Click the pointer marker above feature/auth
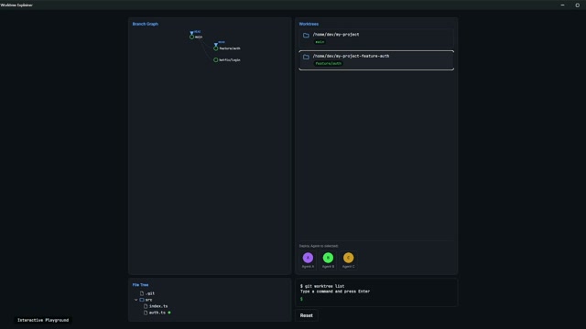Viewport: 586px width, 329px height. pos(216,44)
